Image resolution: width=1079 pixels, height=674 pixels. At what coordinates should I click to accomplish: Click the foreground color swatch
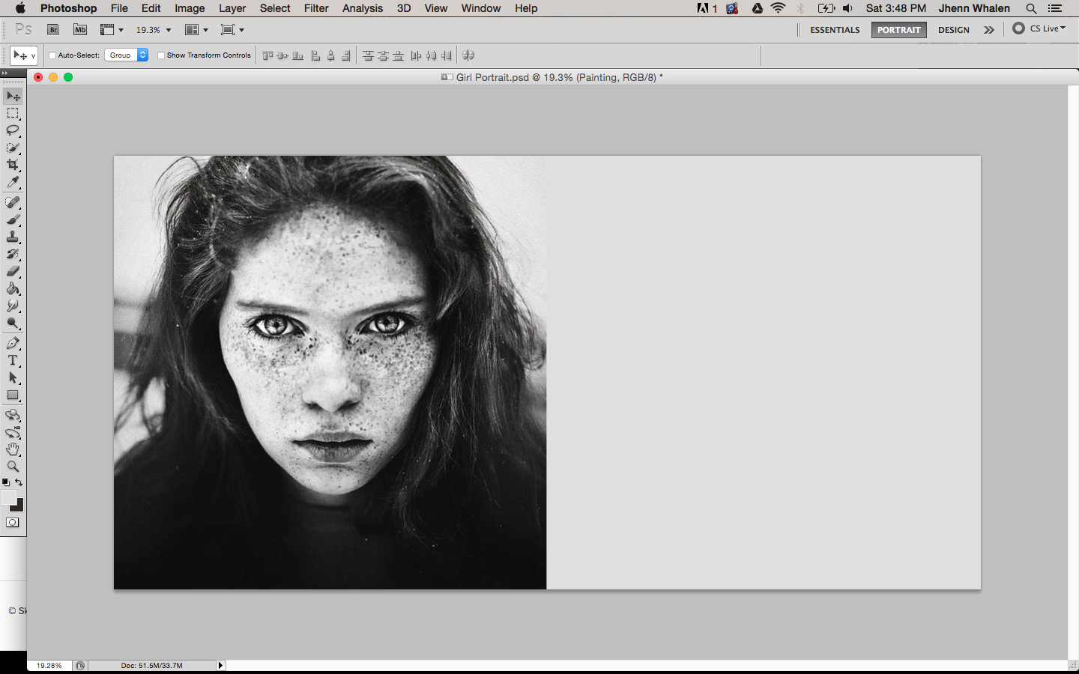[9, 497]
